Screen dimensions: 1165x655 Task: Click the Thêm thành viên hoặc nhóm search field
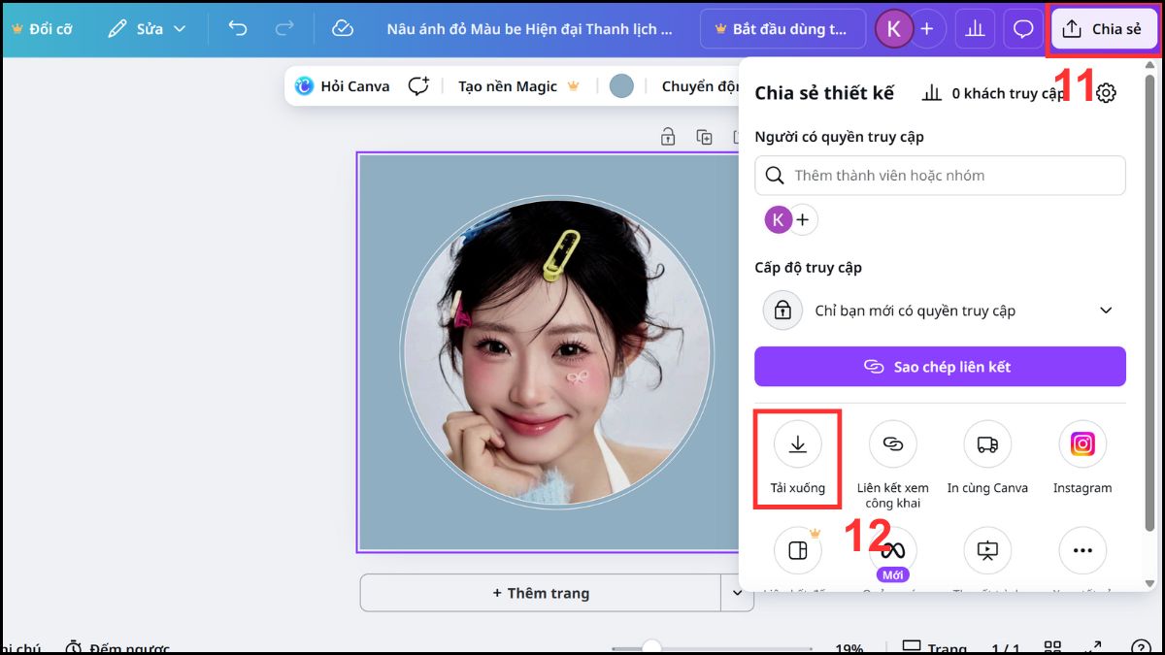pos(940,176)
